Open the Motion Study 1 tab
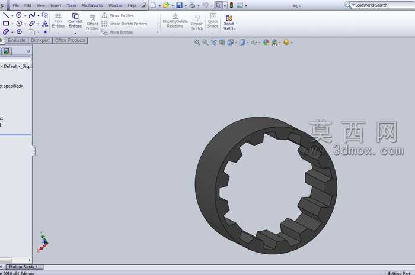The height and width of the screenshot is (275, 415). [x=23, y=267]
